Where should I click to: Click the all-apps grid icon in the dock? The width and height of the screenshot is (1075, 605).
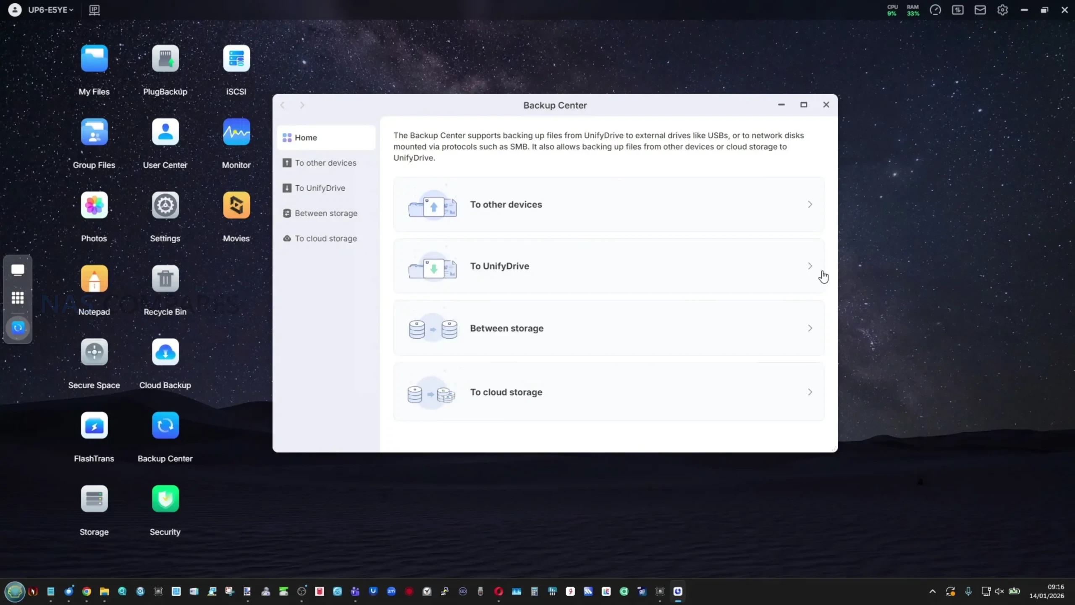pos(18,298)
